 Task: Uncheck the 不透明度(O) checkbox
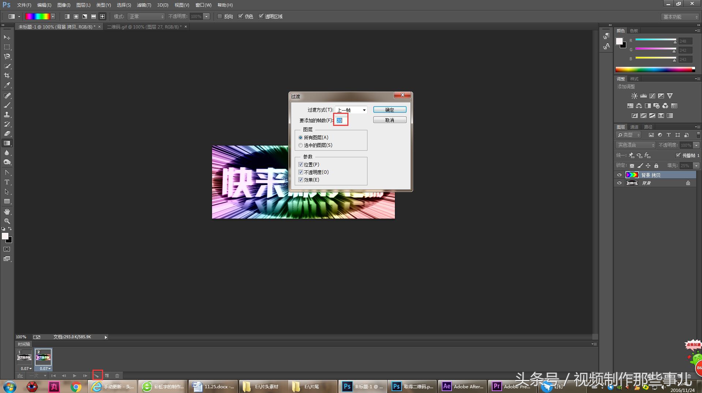301,172
